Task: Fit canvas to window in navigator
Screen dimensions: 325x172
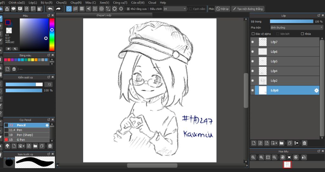Action: (x=268, y=157)
